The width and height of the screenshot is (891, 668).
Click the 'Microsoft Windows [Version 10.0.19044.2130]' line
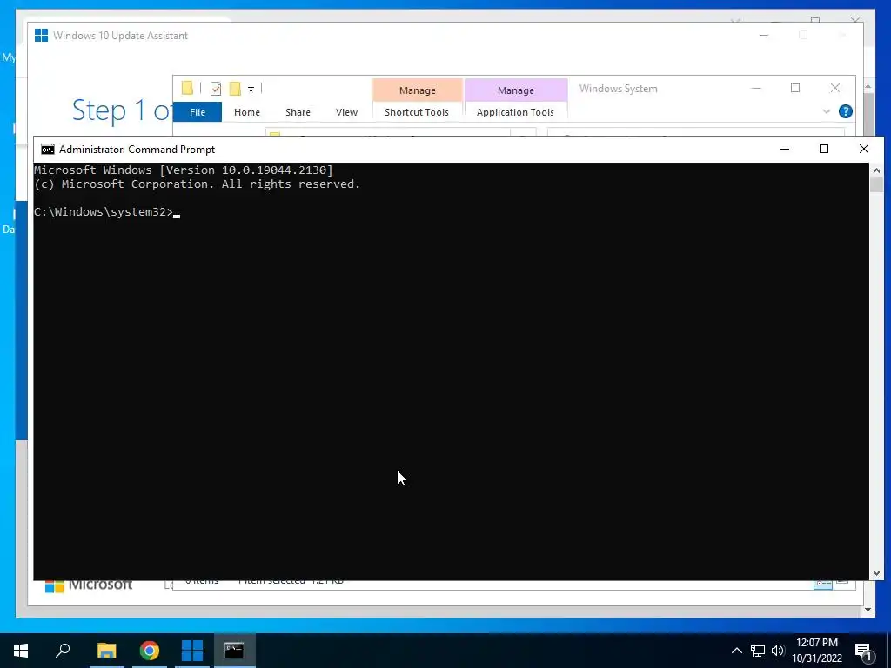click(184, 170)
